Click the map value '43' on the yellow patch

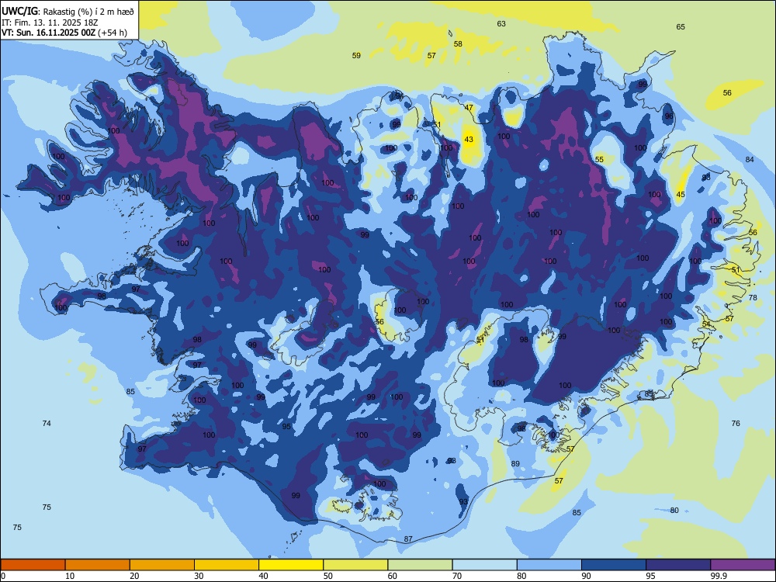469,140
